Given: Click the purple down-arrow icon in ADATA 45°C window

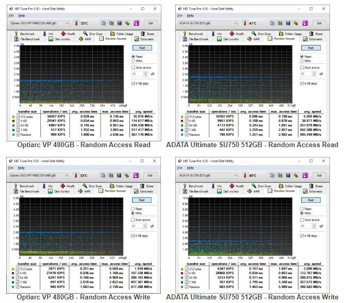Looking at the screenshot, I should coord(305,175).
